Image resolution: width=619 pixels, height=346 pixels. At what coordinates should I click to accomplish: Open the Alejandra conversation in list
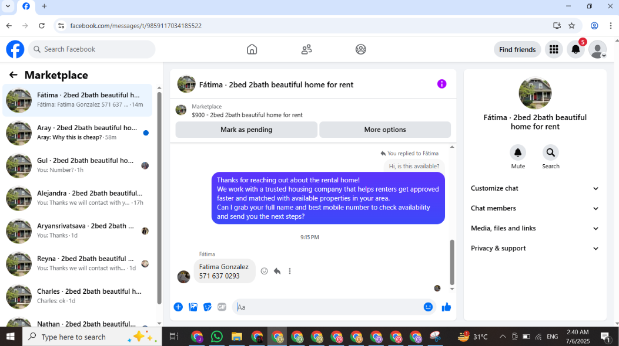coord(78,198)
